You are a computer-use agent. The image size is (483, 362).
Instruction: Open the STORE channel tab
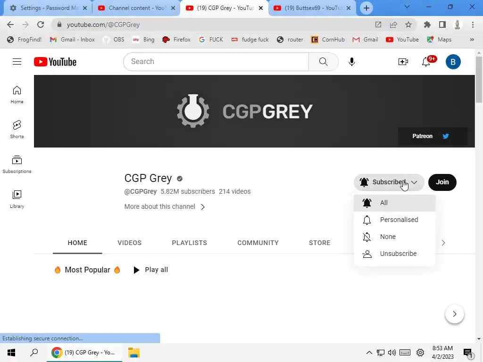coord(319,243)
